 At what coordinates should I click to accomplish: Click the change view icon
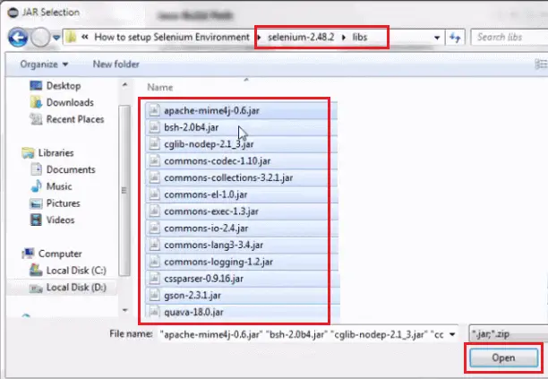(541, 65)
